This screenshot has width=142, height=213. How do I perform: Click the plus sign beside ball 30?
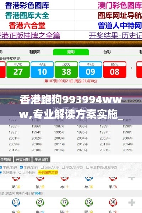(132, 203)
